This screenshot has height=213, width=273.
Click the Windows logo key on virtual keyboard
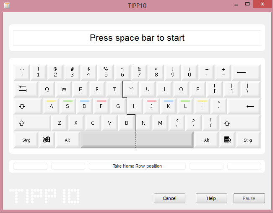pyautogui.click(x=47, y=140)
